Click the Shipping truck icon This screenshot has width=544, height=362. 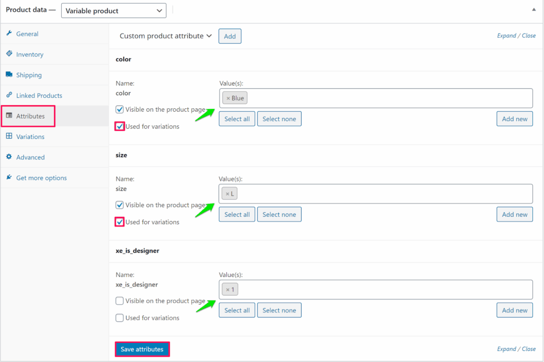pyautogui.click(x=9, y=75)
